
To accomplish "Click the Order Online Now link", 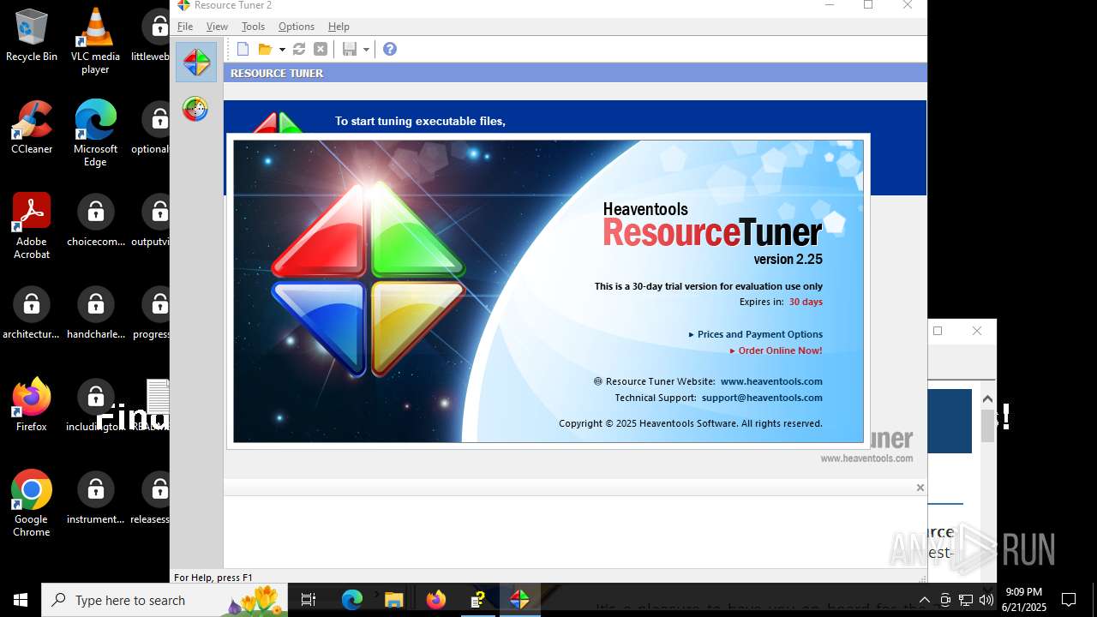I will coord(780,350).
